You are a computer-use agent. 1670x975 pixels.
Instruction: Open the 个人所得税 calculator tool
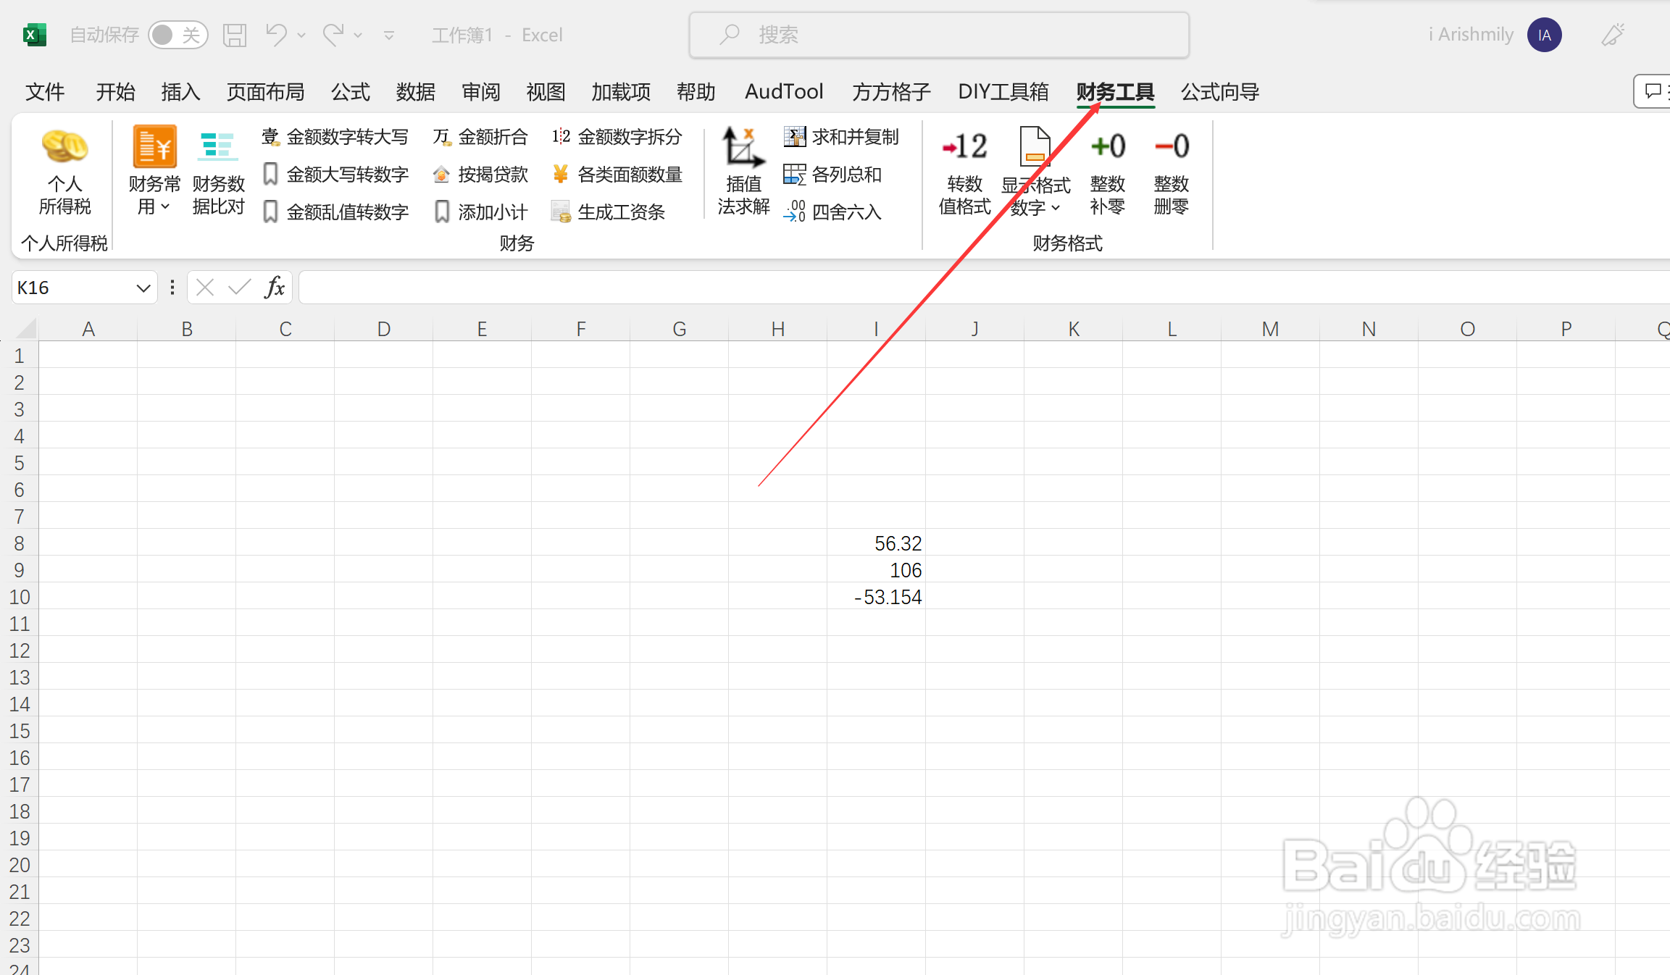[64, 172]
